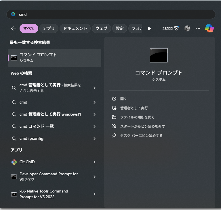Click the Git CMD app icon

pyautogui.click(x=14, y=162)
